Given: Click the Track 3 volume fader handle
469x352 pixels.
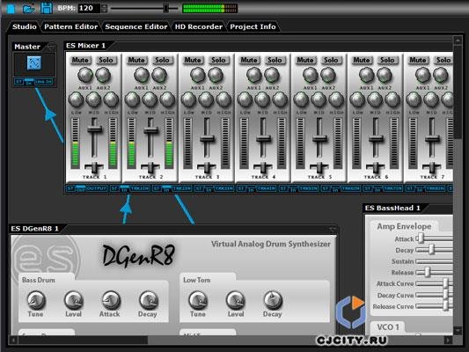Looking at the screenshot, I should (207, 138).
